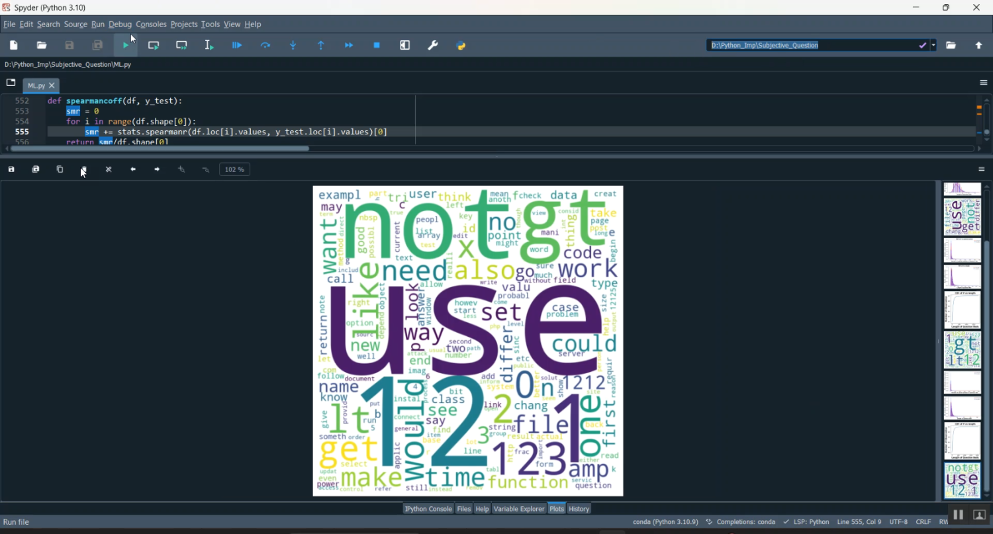Open the Python path manager
Image resolution: width=993 pixels, height=534 pixels.
pyautogui.click(x=461, y=45)
